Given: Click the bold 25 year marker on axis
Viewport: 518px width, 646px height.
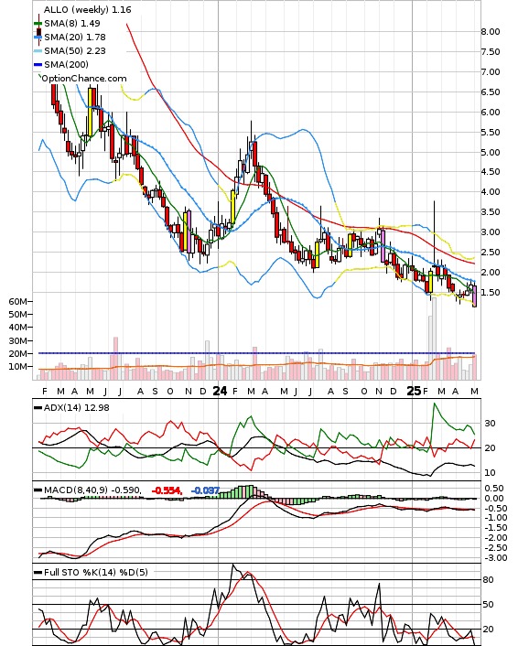Looking at the screenshot, I should 414,391.
